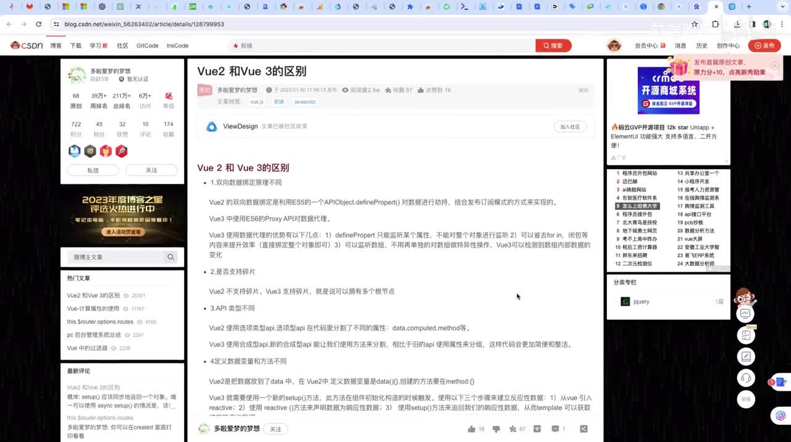Screen dimensions: 791x442
Task: Click the thumbs-up like icon in bottom bar
Action: [x=472, y=429]
